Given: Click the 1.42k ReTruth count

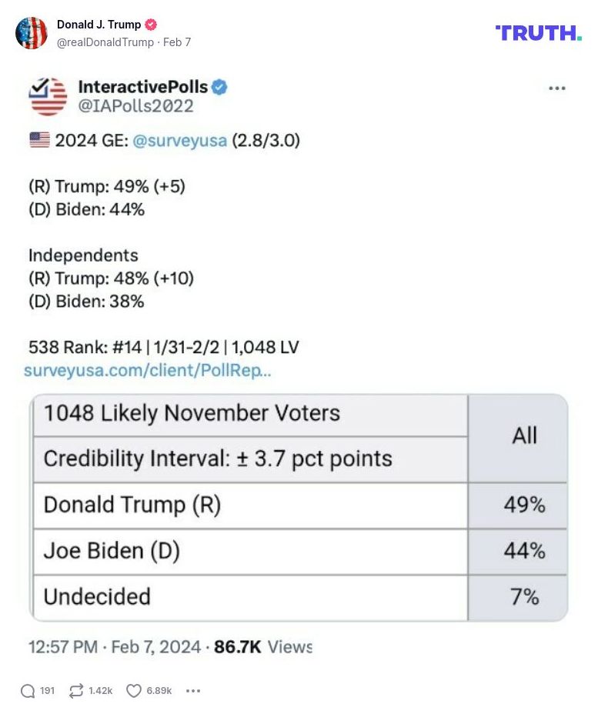Looking at the screenshot, I should point(101,691).
